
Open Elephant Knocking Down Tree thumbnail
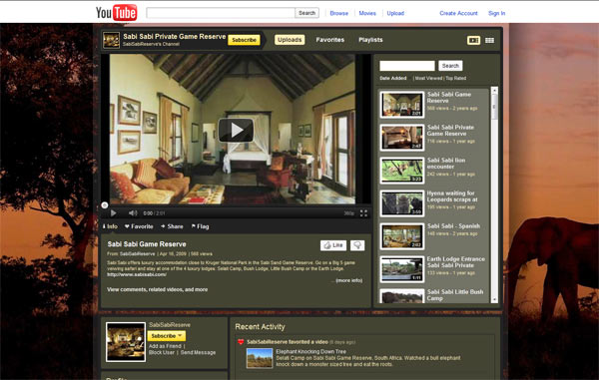click(x=260, y=358)
